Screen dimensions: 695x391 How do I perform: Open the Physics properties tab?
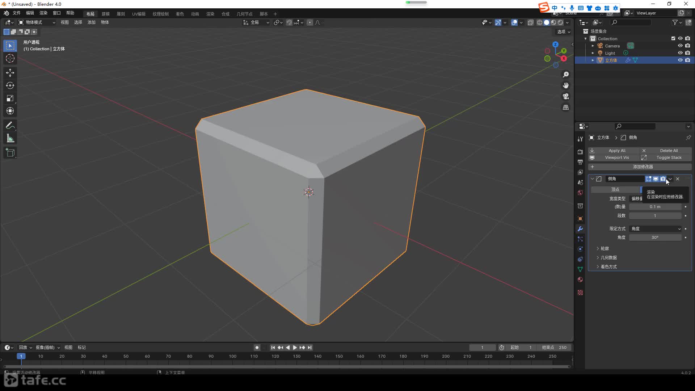(580, 249)
